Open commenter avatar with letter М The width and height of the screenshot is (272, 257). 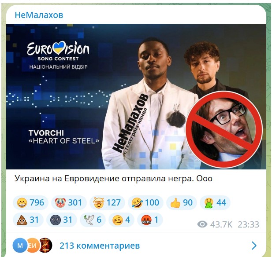[x=20, y=246]
